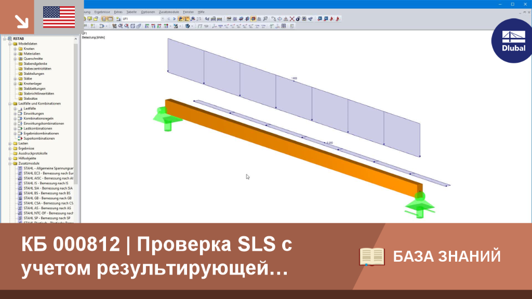The height and width of the screenshot is (299, 532).
Task: Select STAHL EC3 module in tree
Action: [x=48, y=173]
